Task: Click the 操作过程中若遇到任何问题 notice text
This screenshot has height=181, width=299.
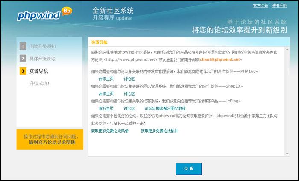Action: [51, 136]
